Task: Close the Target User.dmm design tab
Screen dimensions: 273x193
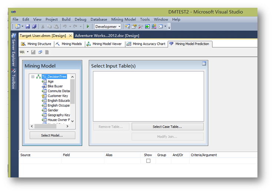Action: (70, 36)
